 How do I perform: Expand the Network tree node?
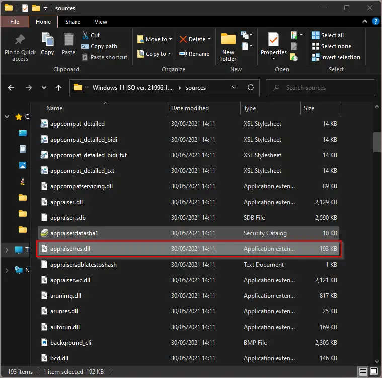pyautogui.click(x=7, y=270)
